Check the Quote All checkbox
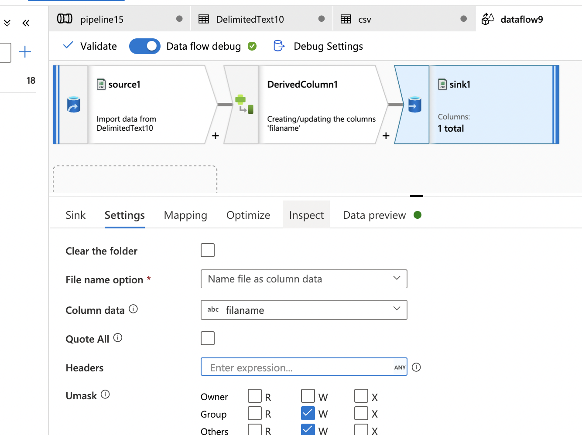Screen dimensions: 582x435 tap(208, 338)
